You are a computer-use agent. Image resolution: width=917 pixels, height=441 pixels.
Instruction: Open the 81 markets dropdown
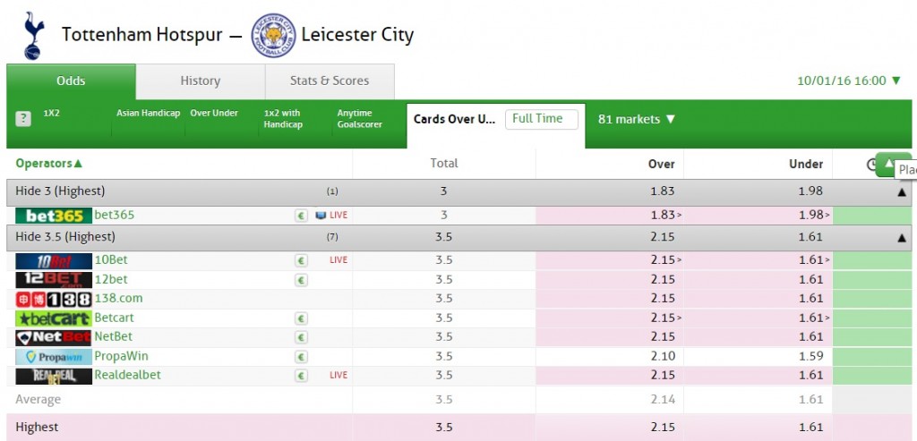click(637, 119)
